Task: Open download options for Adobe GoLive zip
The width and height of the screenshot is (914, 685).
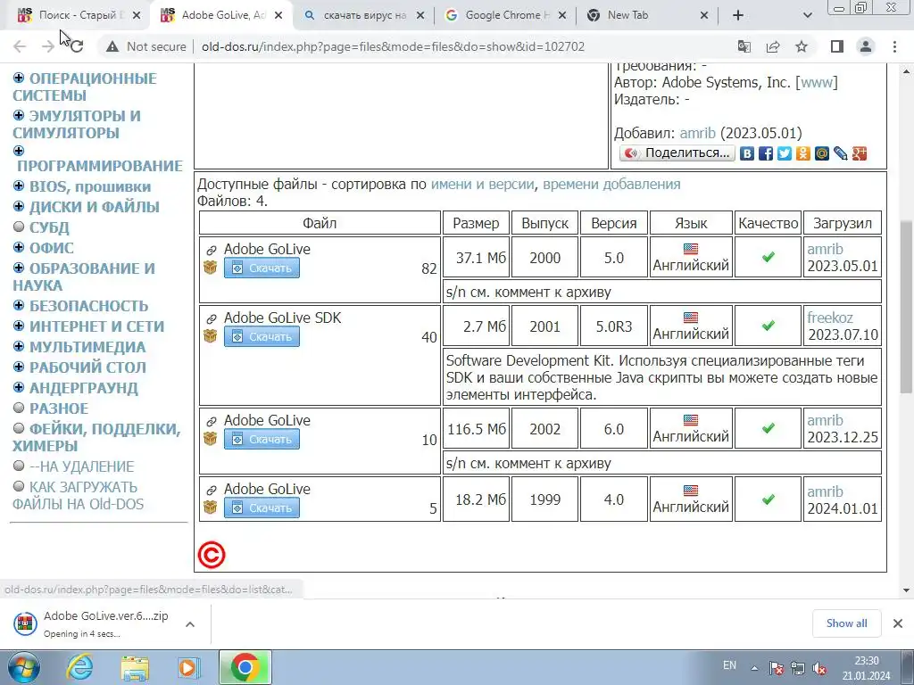Action: 190,624
